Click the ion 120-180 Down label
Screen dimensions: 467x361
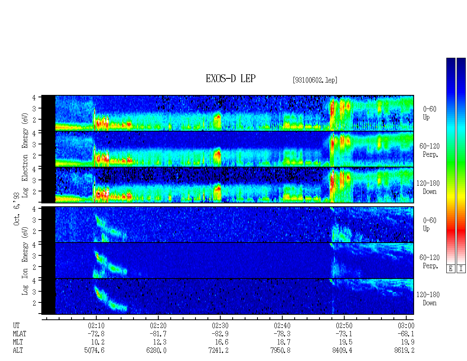[x=428, y=299]
